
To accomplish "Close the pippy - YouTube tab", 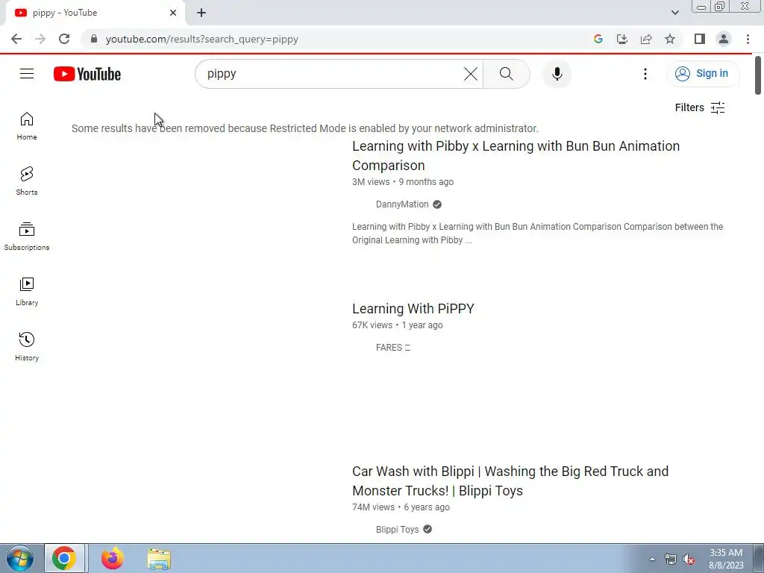I will point(173,13).
